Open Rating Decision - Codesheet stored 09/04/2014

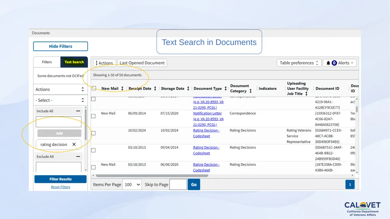point(206,150)
